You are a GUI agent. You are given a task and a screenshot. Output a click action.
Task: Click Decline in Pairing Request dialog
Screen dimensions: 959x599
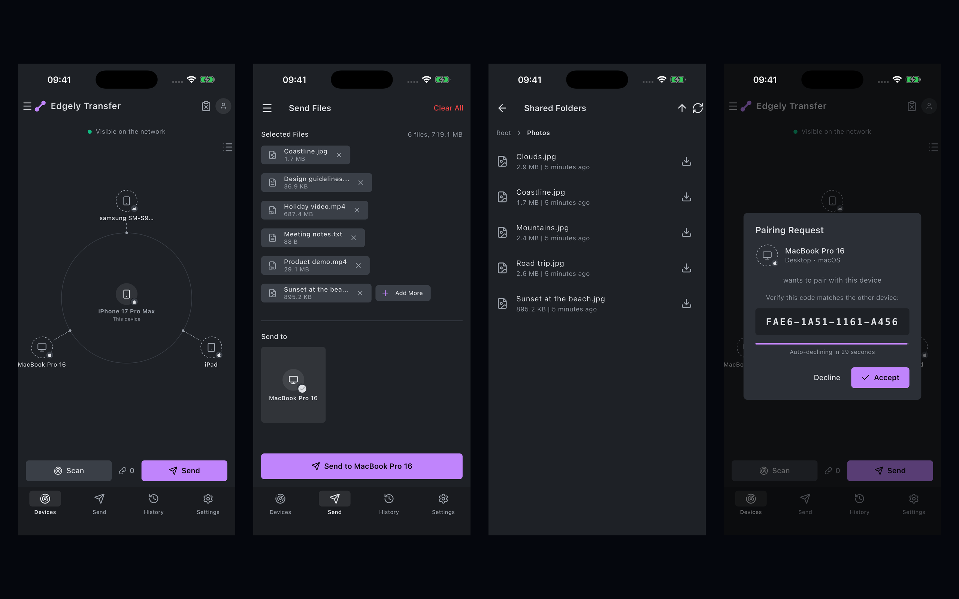(x=827, y=377)
